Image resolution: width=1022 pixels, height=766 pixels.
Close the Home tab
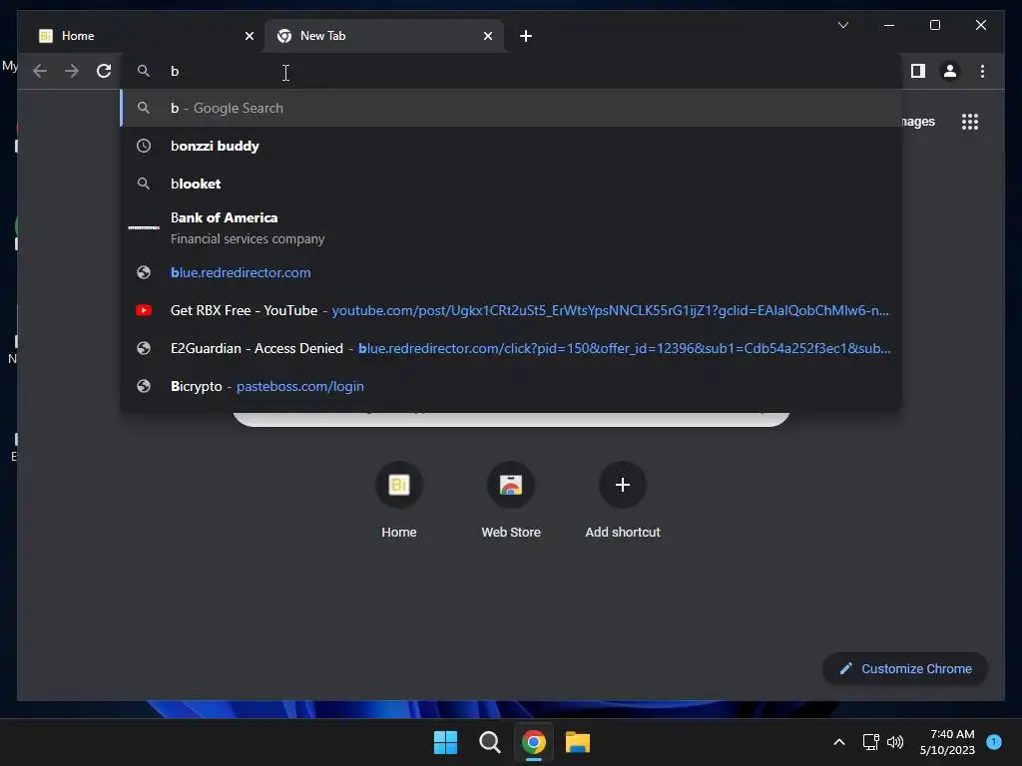coord(249,36)
